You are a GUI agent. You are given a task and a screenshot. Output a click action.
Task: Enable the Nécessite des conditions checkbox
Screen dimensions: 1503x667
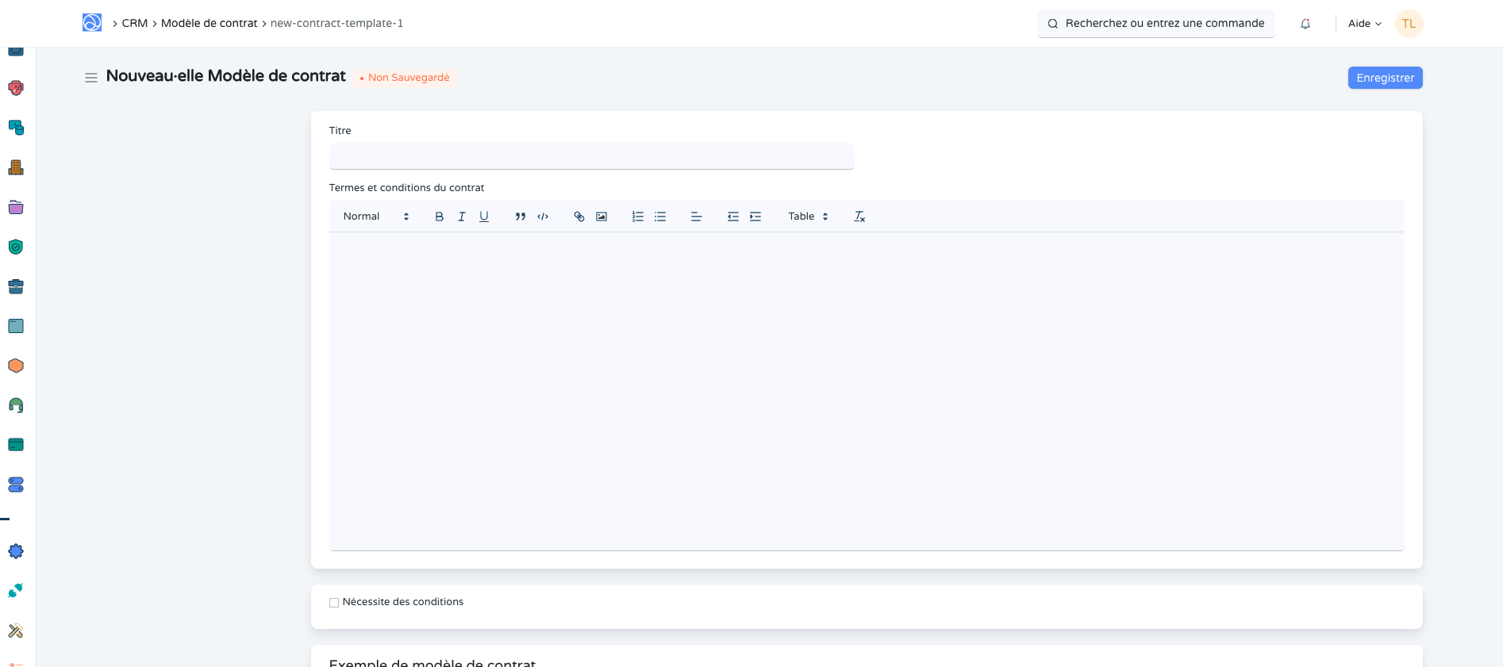click(334, 603)
